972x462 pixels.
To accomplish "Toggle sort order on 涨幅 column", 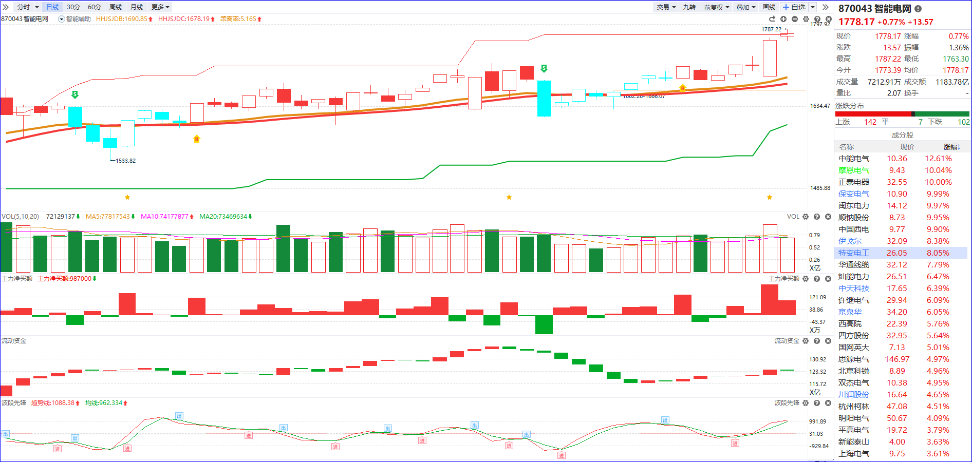I will coord(951,147).
